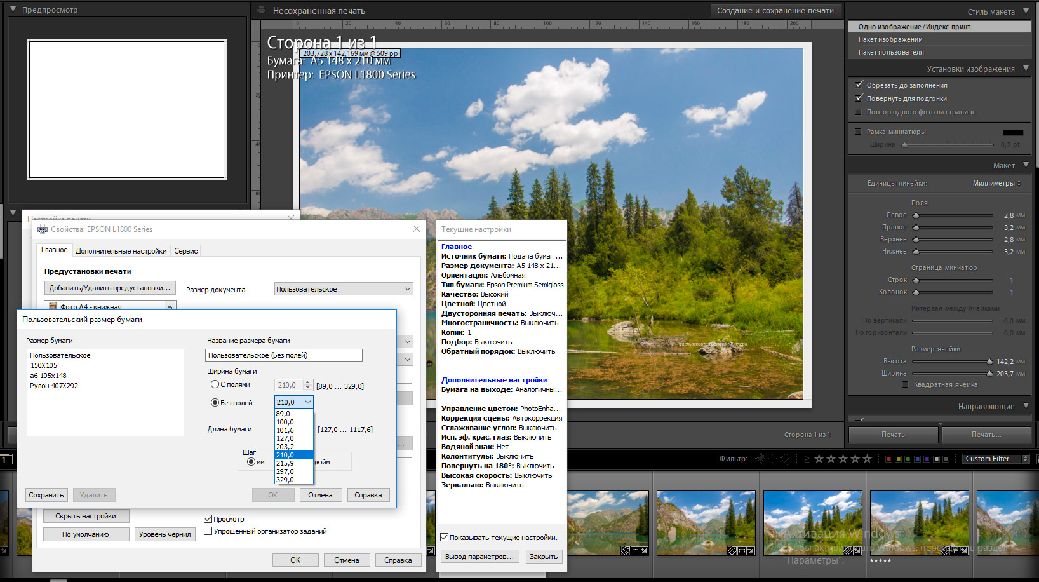Collapse the Макет panel
The image size is (1039, 582).
1026,165
